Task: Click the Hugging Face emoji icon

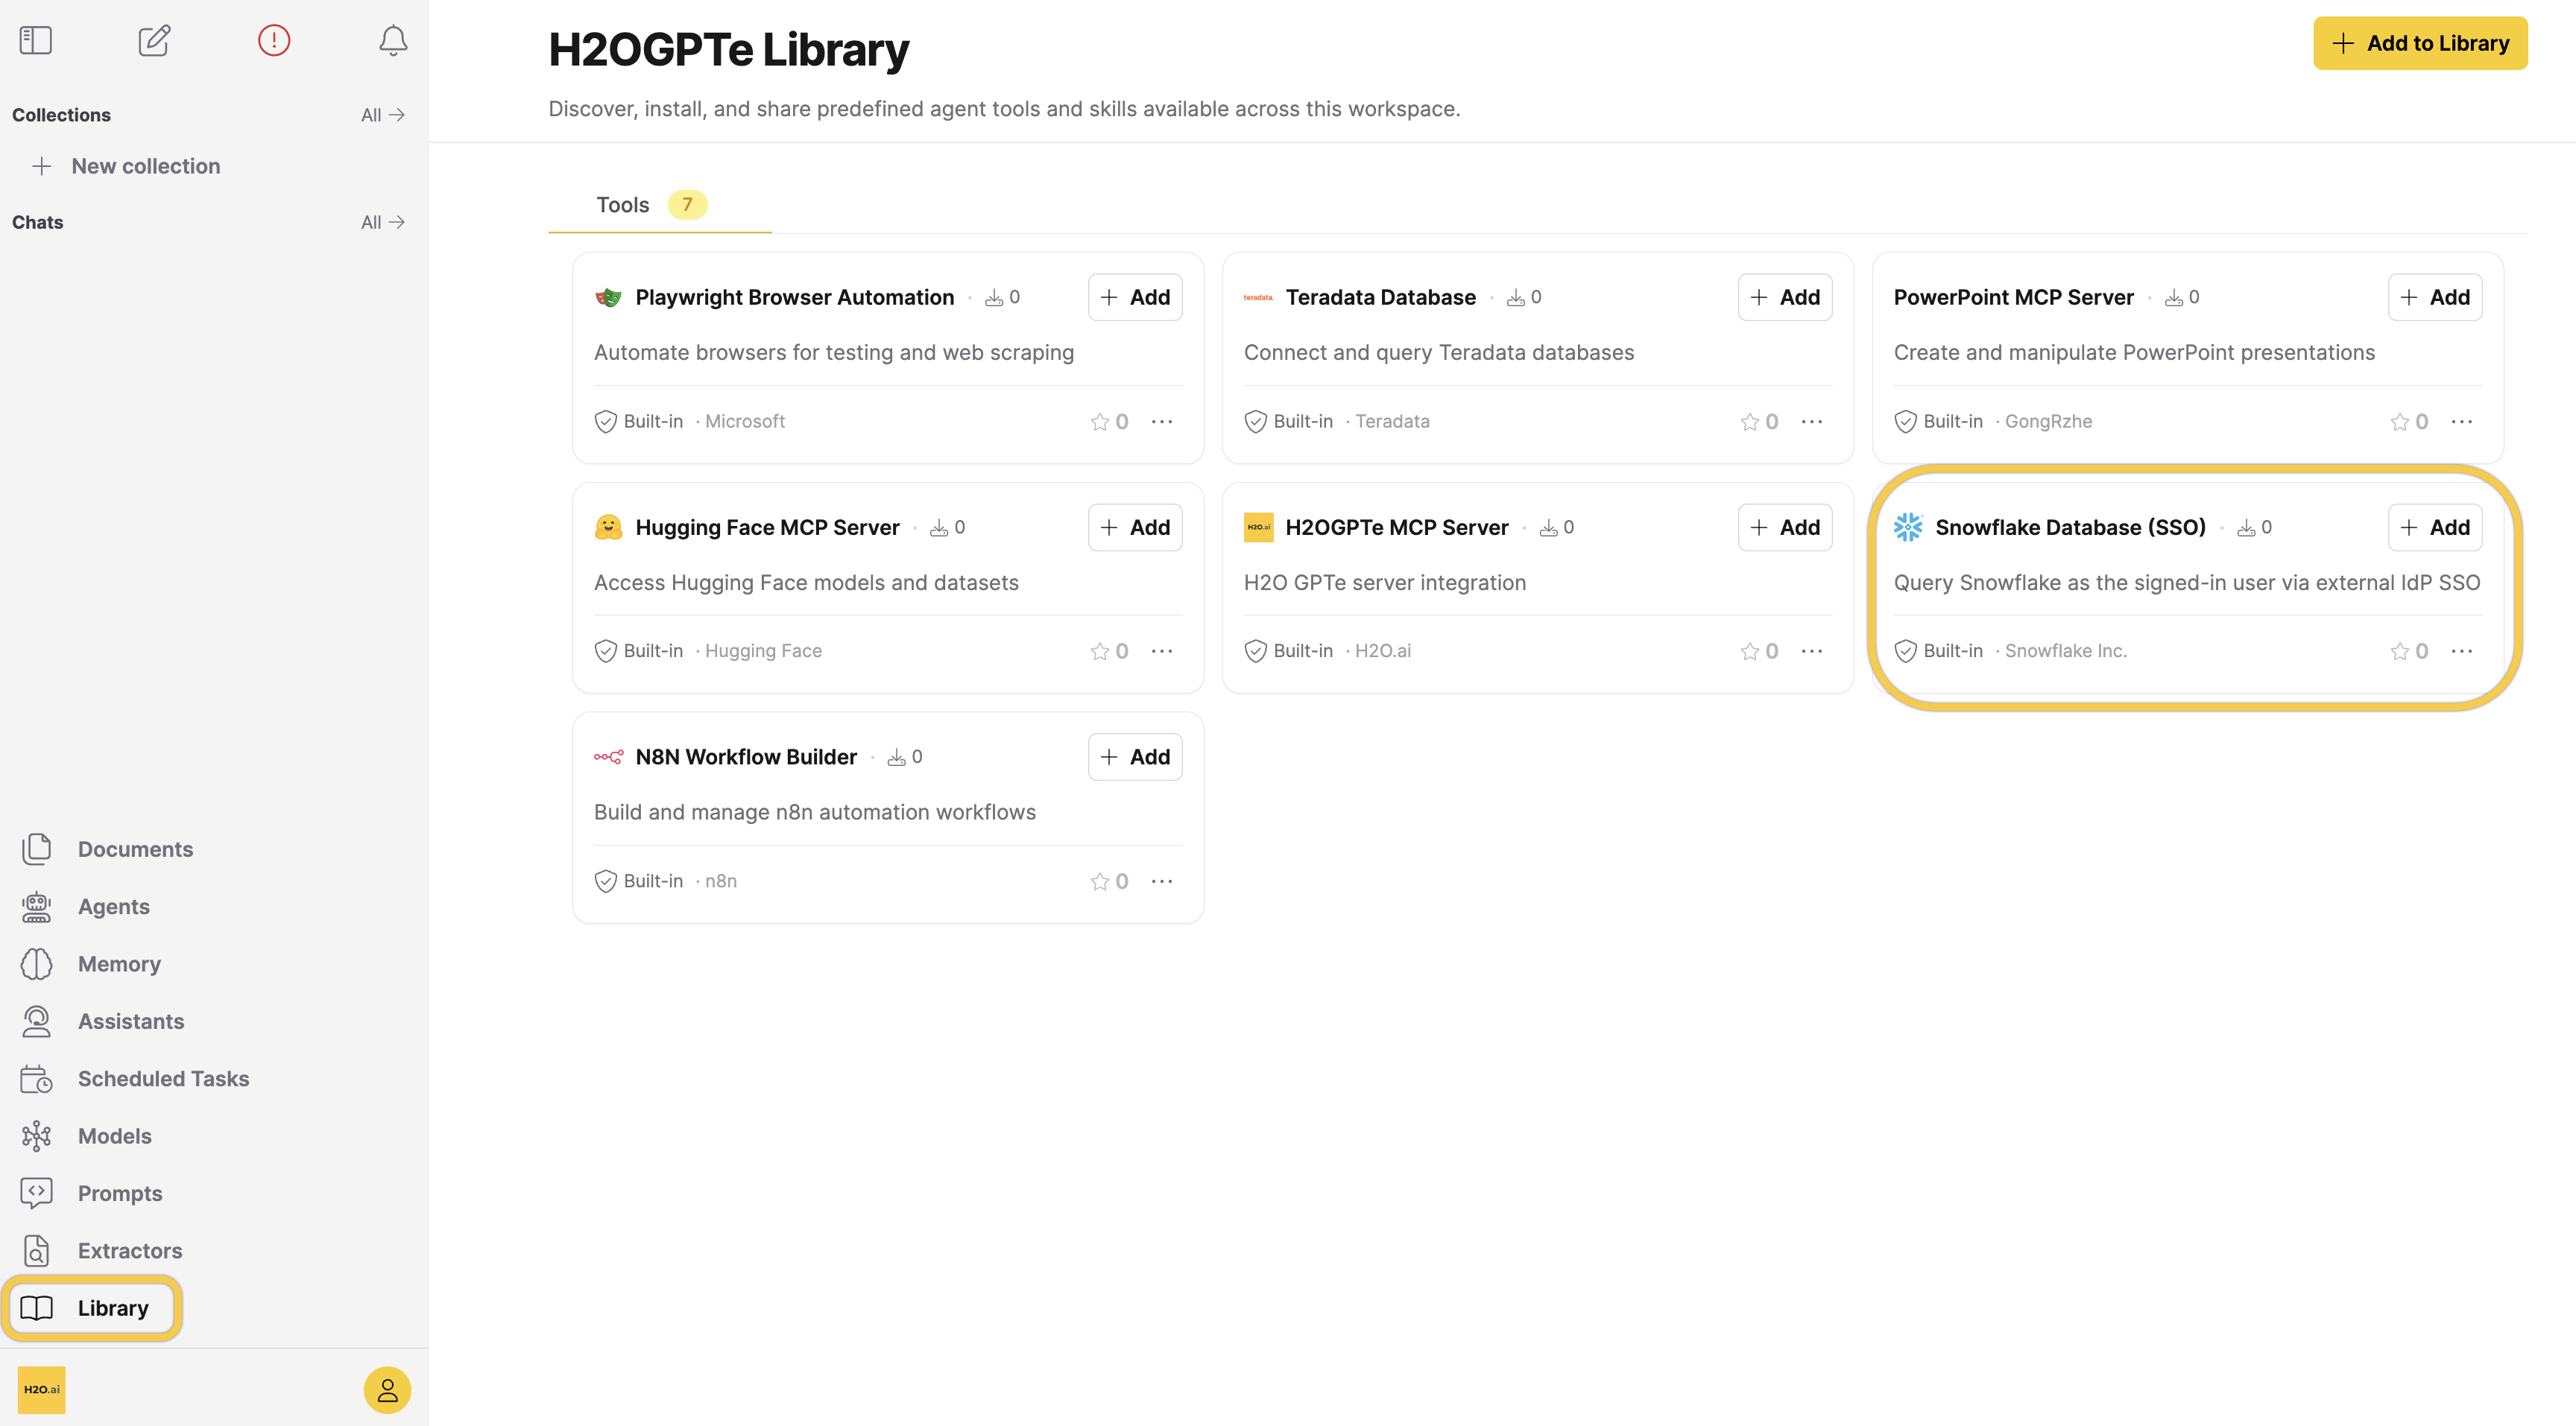Action: pyautogui.click(x=608, y=527)
